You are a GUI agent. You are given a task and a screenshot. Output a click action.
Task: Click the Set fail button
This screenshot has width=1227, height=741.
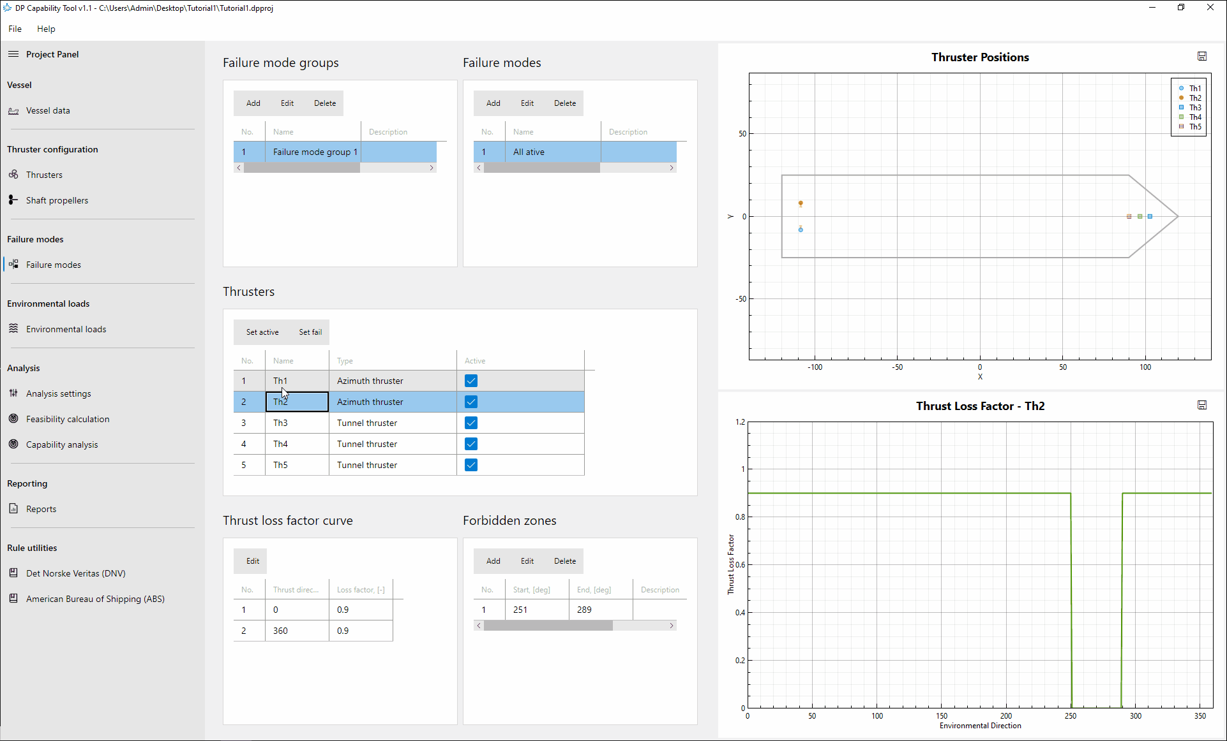(310, 332)
